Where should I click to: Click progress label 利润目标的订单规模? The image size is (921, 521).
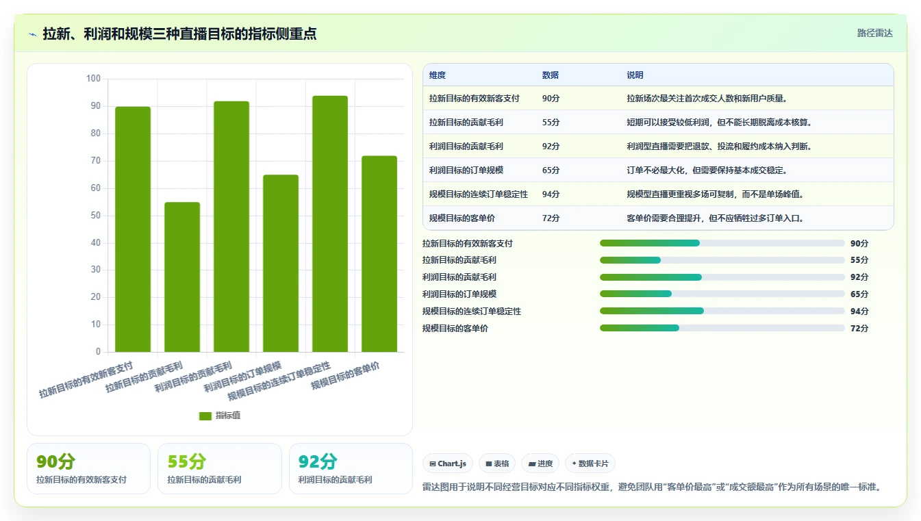459,294
